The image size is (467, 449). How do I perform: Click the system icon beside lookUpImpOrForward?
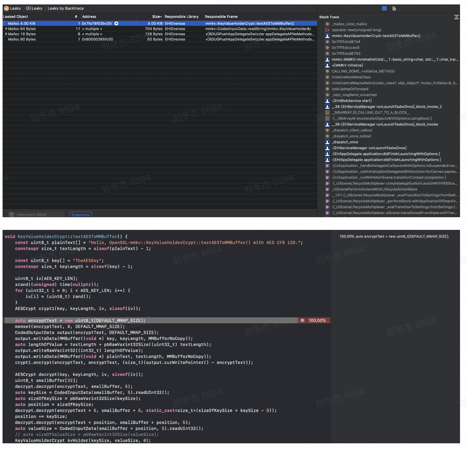[x=327, y=89]
